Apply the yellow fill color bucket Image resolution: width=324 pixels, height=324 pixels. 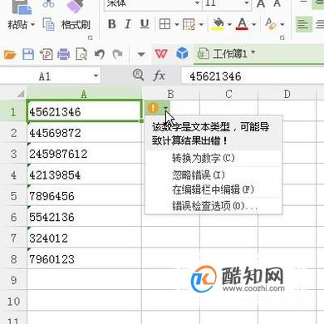(x=218, y=24)
